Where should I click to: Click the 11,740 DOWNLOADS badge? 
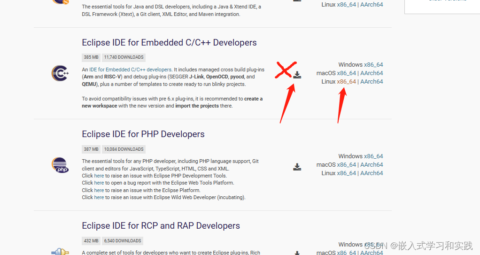[124, 57]
